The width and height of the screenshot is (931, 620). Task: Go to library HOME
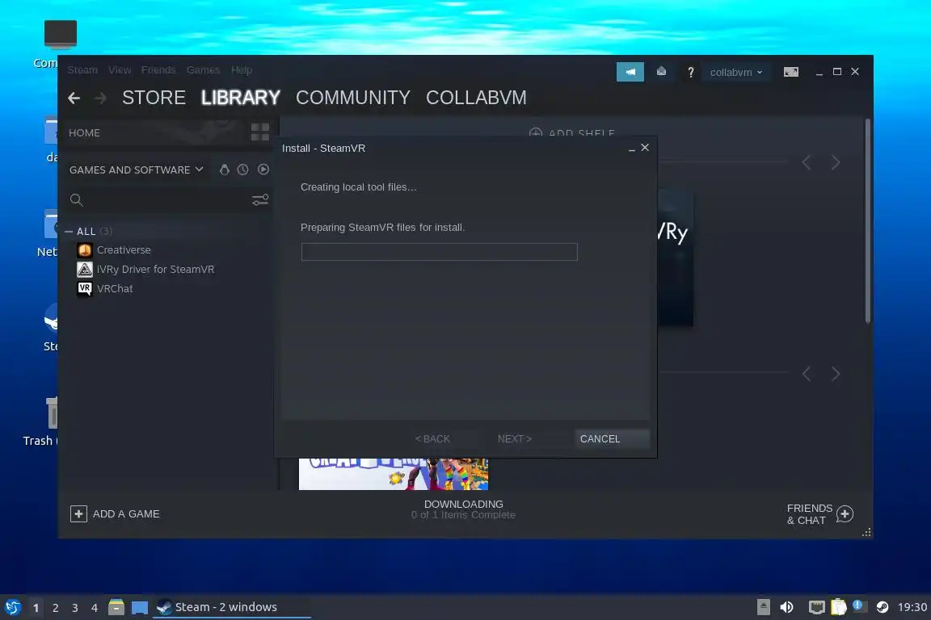point(84,133)
